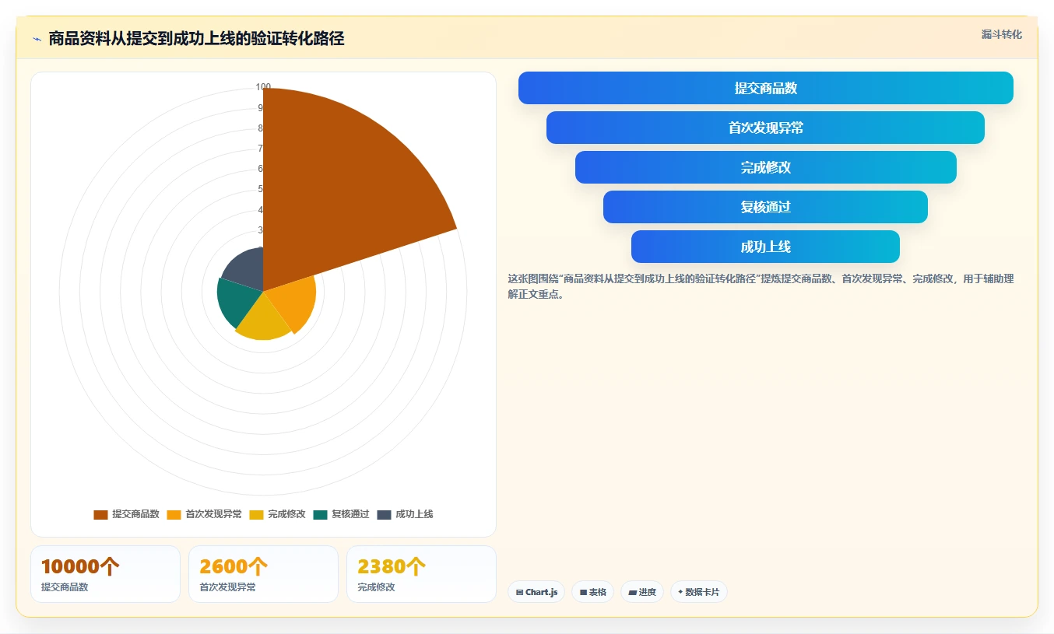
Task: Click the description paragraph starting 这张图围绕
Action: click(761, 286)
